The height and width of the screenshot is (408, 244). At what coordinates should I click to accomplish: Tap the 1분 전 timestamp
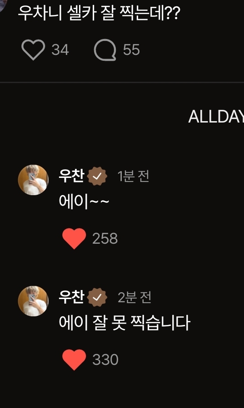(133, 176)
